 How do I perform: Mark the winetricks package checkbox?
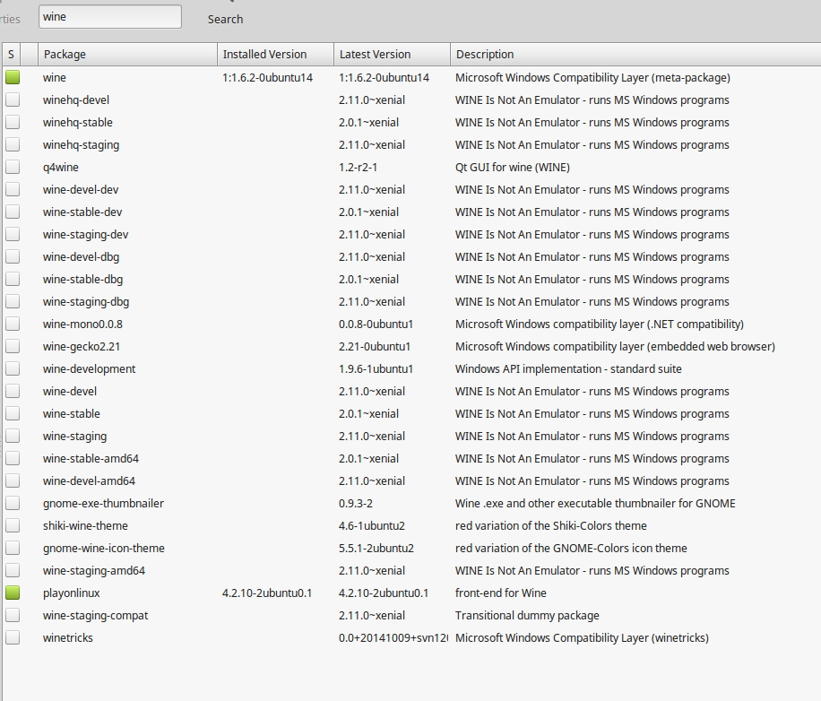click(x=13, y=637)
